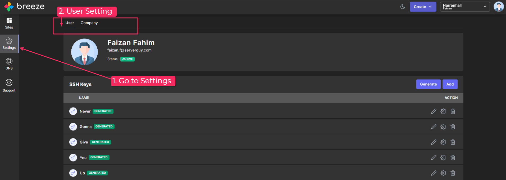This screenshot has width=506, height=180.
Task: Edit the You SSH key
Action: 434,158
